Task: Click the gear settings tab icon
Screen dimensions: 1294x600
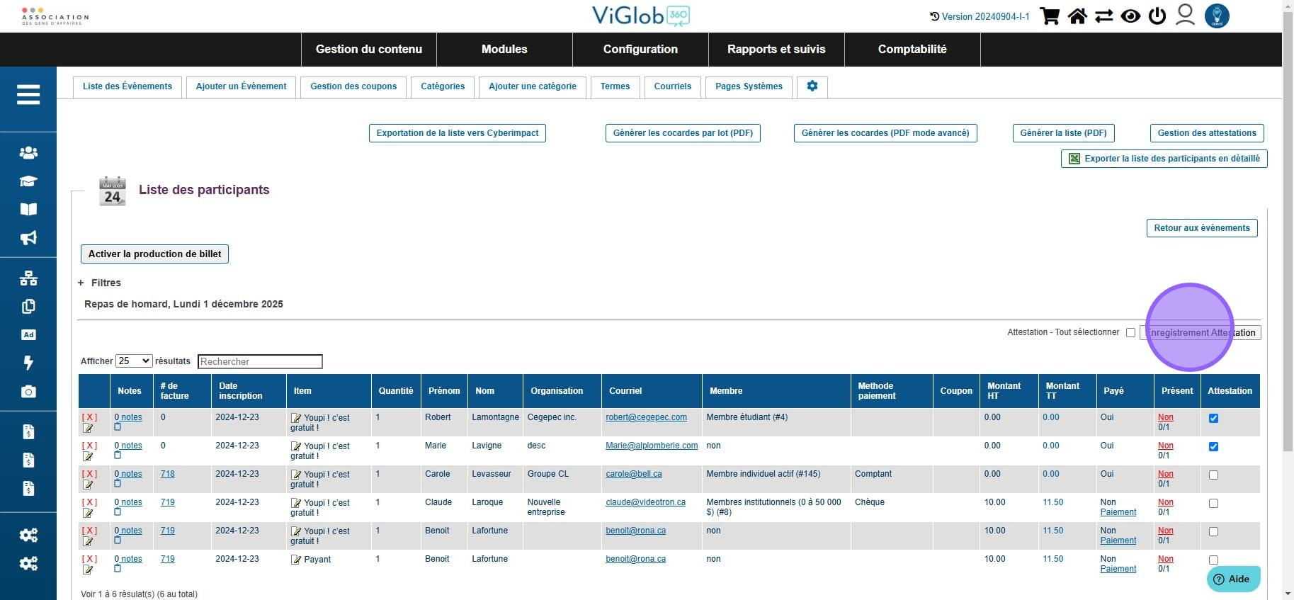Action: click(x=812, y=86)
